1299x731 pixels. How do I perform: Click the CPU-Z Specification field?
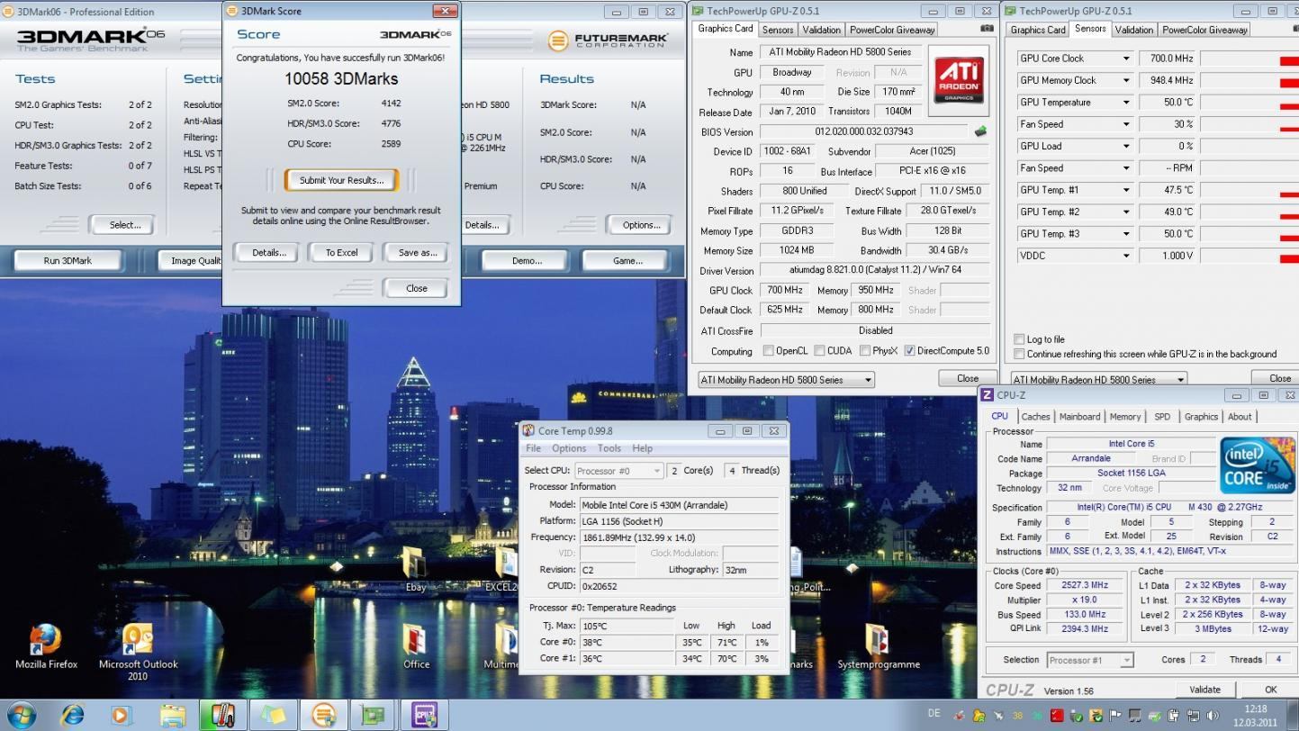tap(1169, 508)
